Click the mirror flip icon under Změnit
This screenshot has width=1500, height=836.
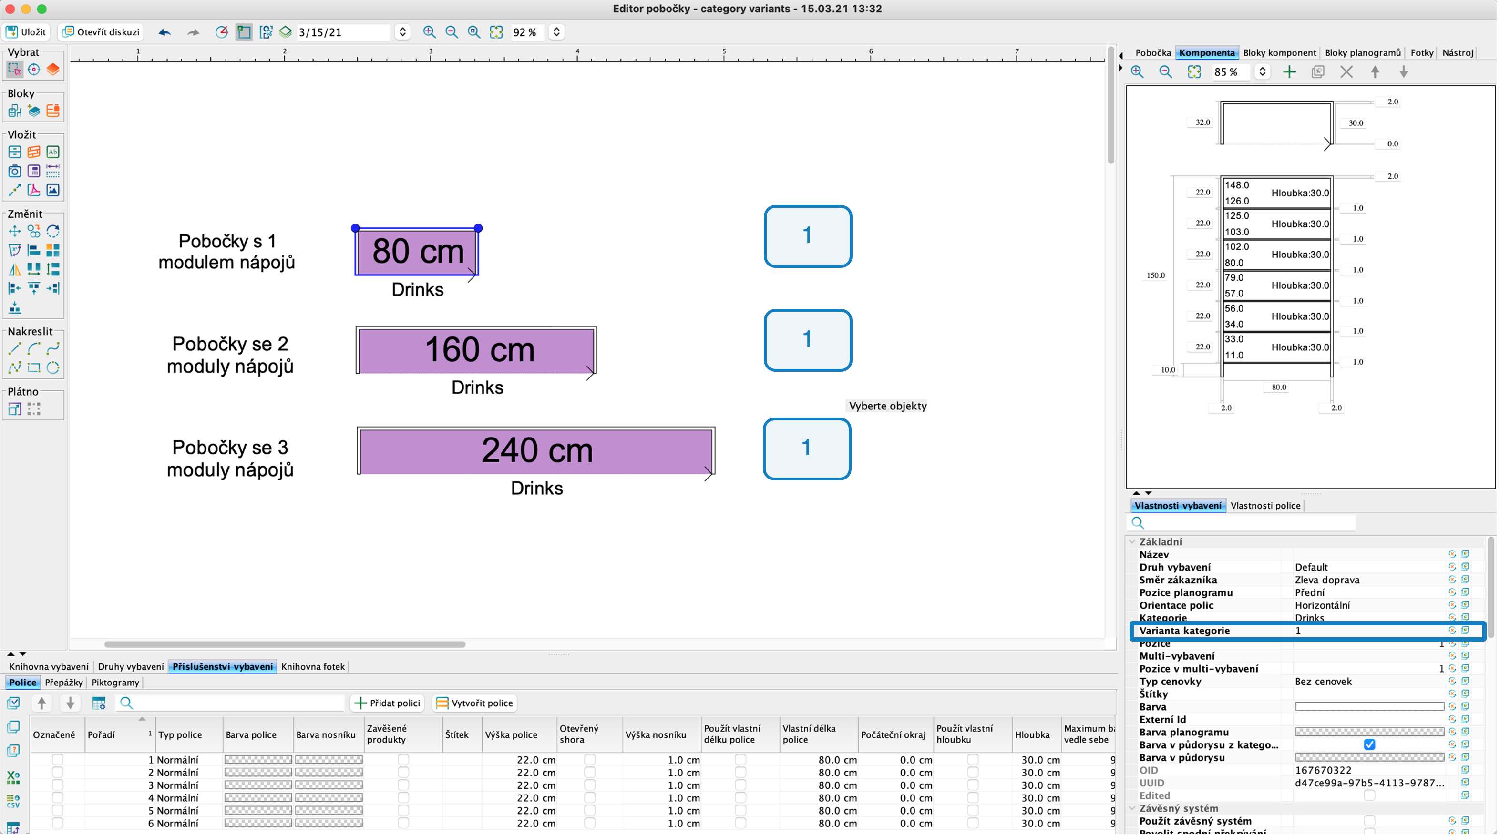pos(15,270)
